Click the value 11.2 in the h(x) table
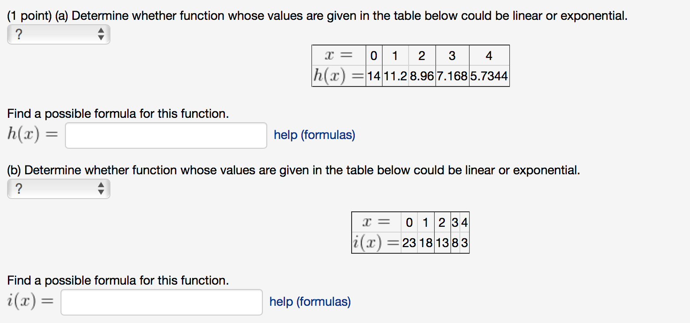690x323 pixels. pyautogui.click(x=394, y=75)
